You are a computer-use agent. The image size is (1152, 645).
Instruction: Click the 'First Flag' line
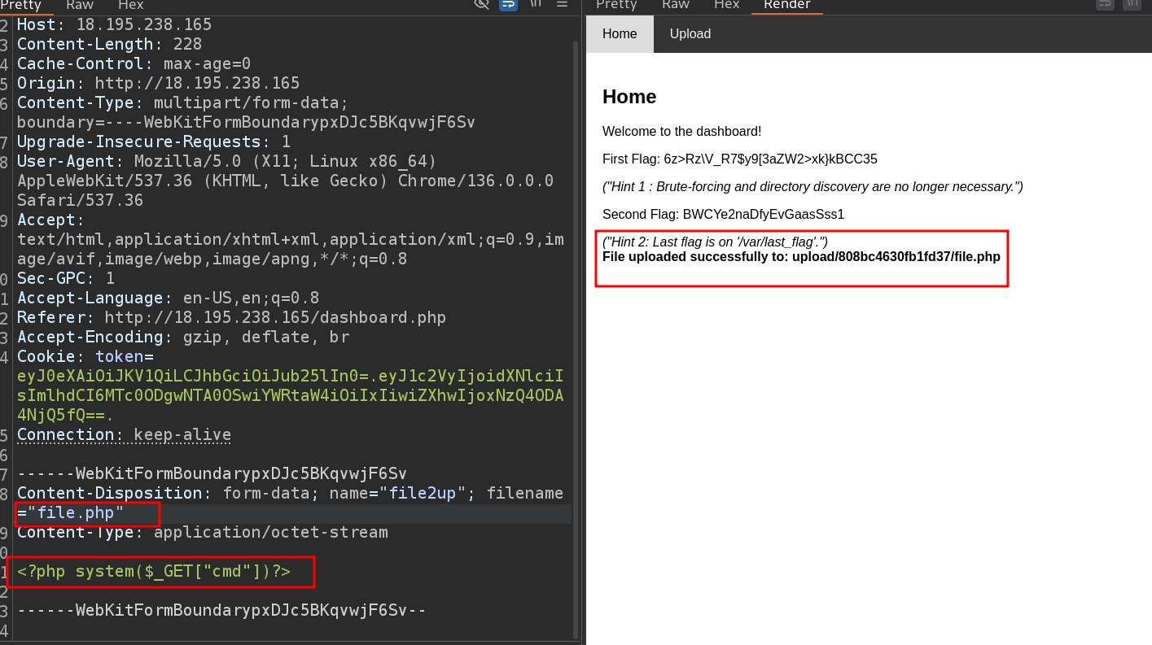coord(740,159)
